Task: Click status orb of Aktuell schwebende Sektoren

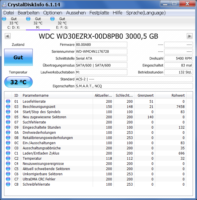Action: (8, 169)
